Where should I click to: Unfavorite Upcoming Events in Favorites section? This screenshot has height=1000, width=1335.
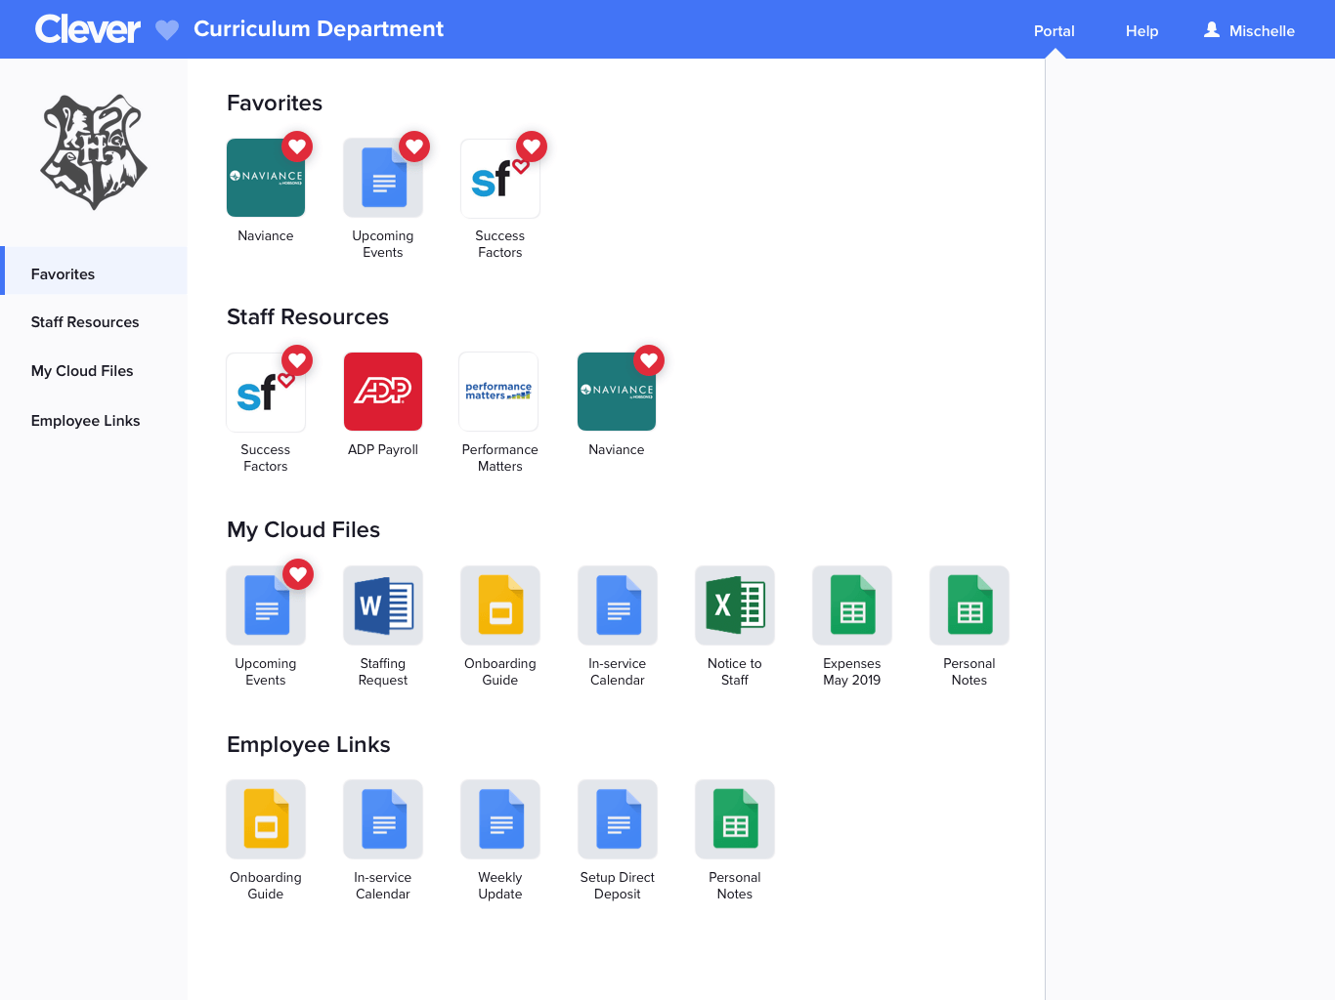point(414,146)
